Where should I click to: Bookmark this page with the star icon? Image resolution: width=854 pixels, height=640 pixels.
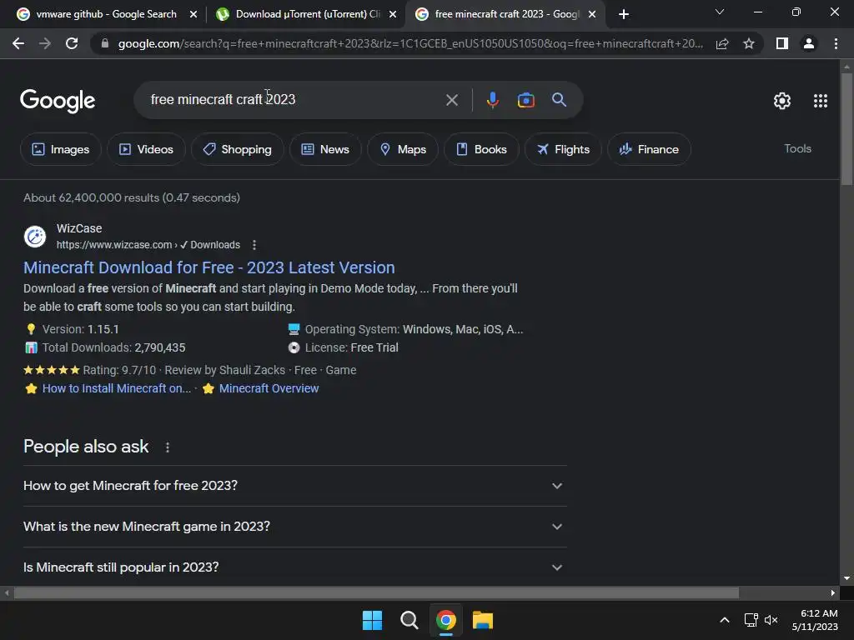pos(749,43)
